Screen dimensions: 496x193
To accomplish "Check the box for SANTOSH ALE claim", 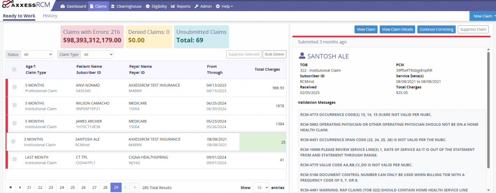I will click(13, 142).
